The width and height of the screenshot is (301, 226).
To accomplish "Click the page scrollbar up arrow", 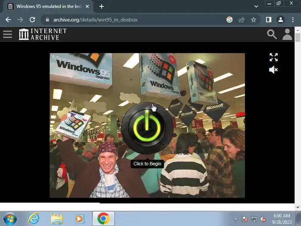I will [298, 30].
